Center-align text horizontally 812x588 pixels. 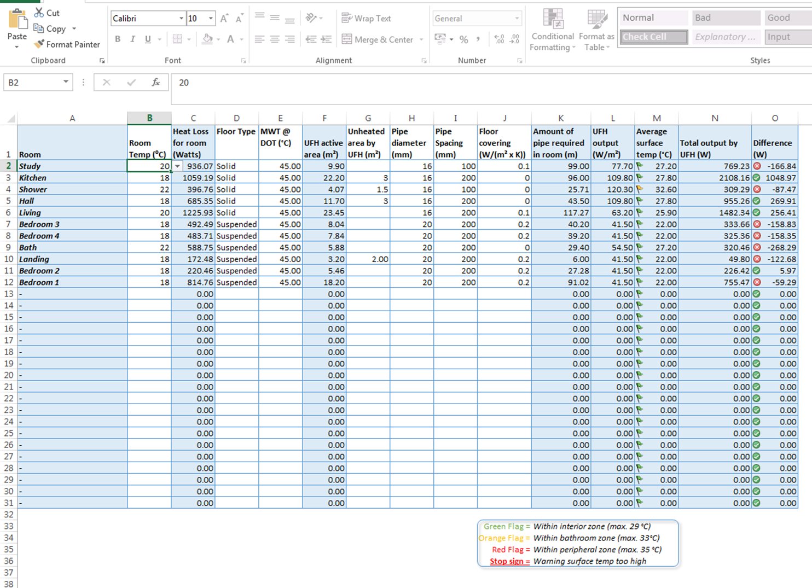(275, 39)
